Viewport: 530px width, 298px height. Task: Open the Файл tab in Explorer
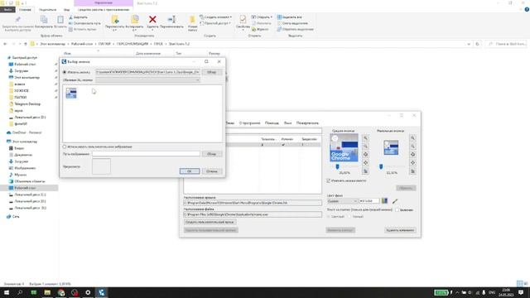(x=7, y=10)
